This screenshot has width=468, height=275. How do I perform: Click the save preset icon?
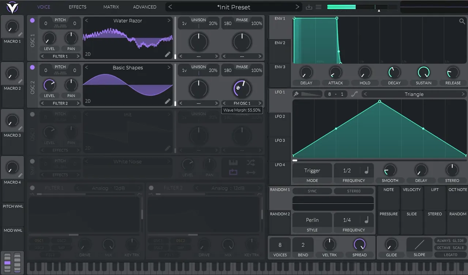pyautogui.click(x=309, y=7)
